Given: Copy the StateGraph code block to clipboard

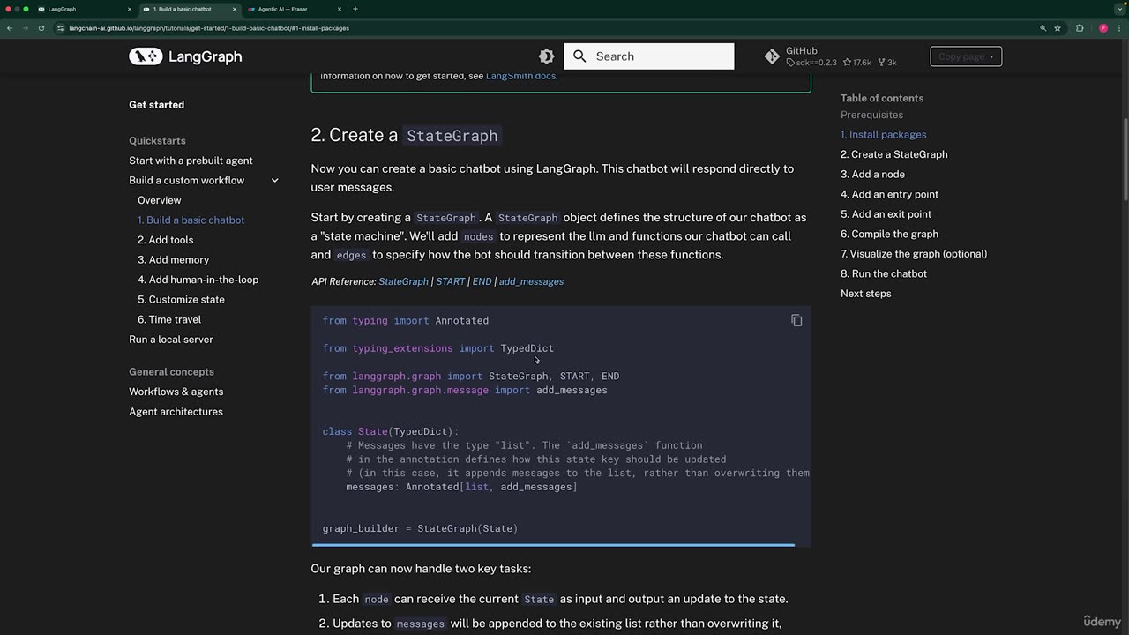Looking at the screenshot, I should tap(796, 321).
